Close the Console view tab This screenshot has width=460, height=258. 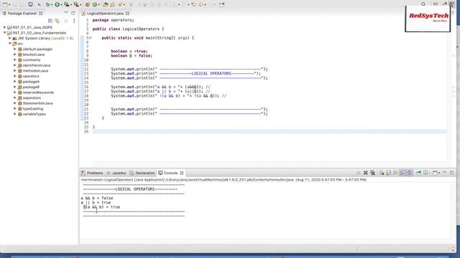tap(182, 173)
